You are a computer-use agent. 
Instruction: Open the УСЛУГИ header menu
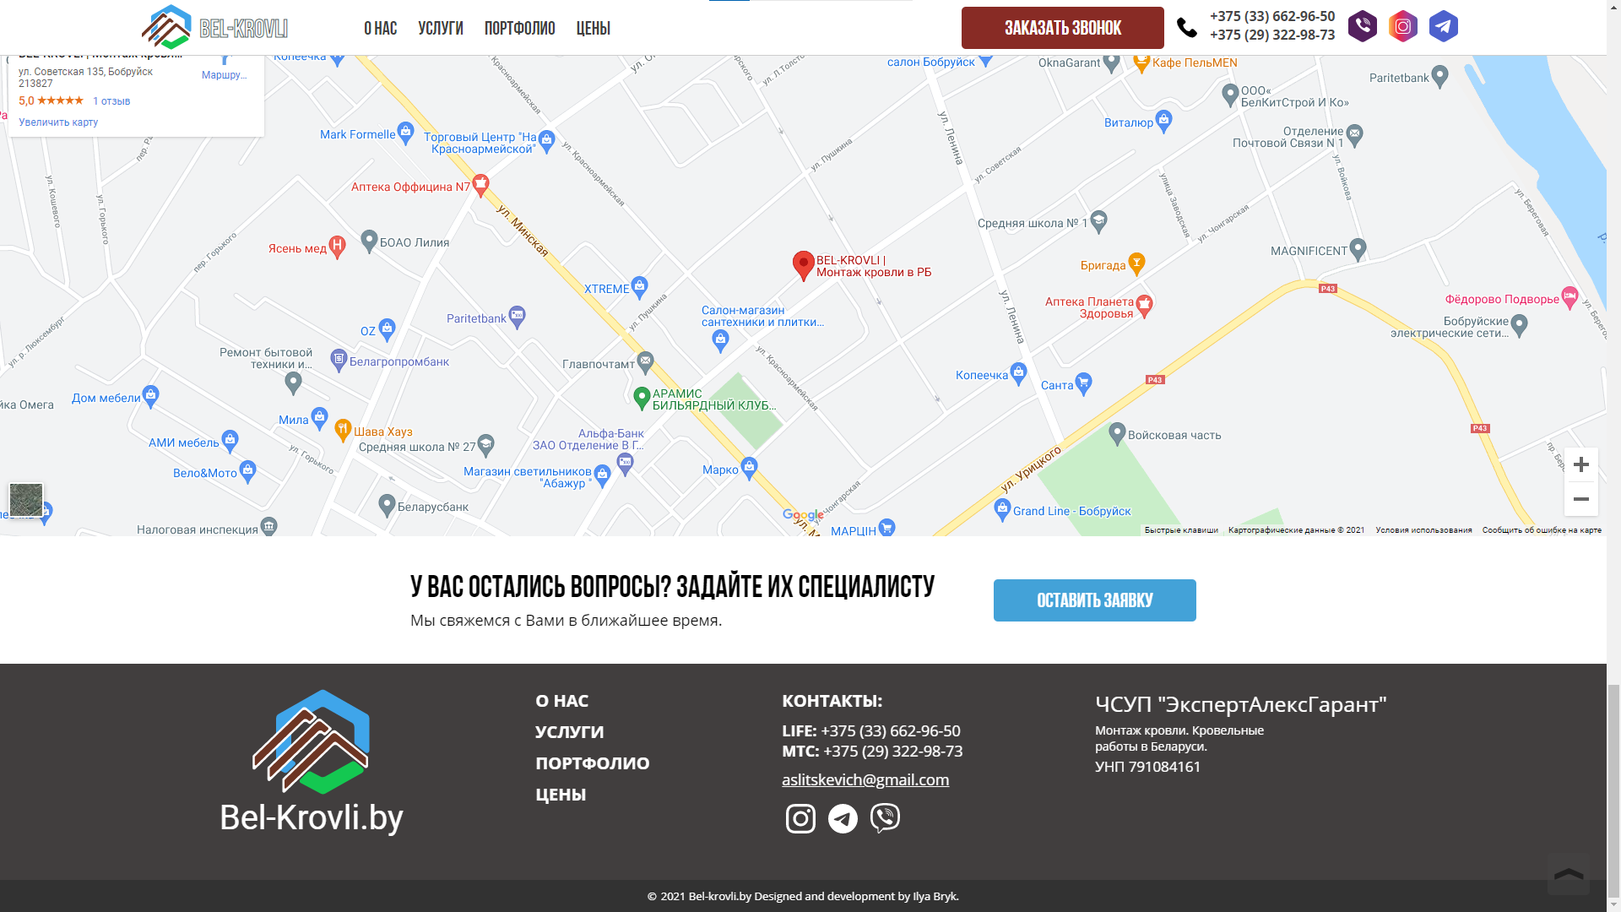441,28
